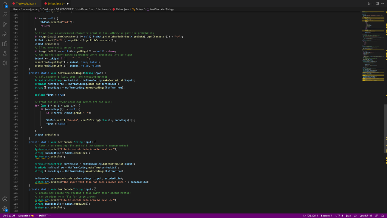This screenshot has width=387, height=218.
Task: Click the feedback icon in the status bar
Action: point(377,216)
